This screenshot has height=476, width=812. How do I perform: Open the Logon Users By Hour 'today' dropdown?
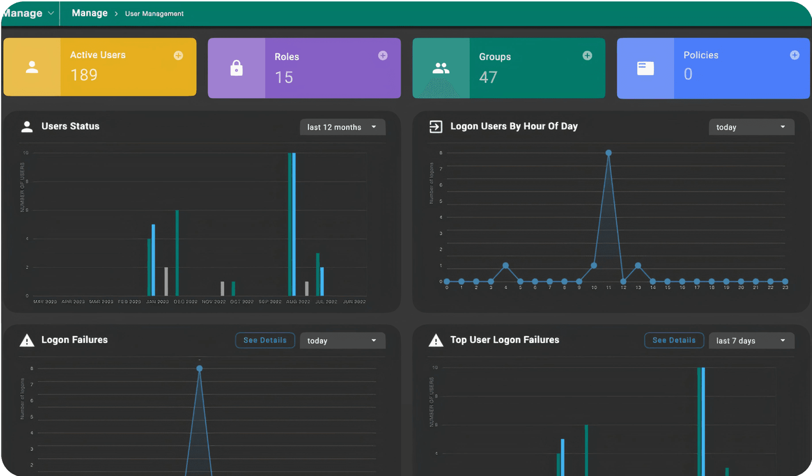point(751,127)
